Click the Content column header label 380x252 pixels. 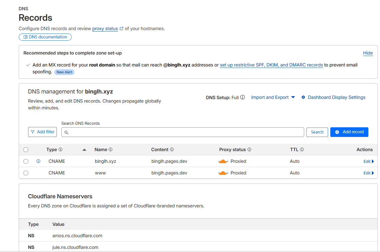coord(160,150)
